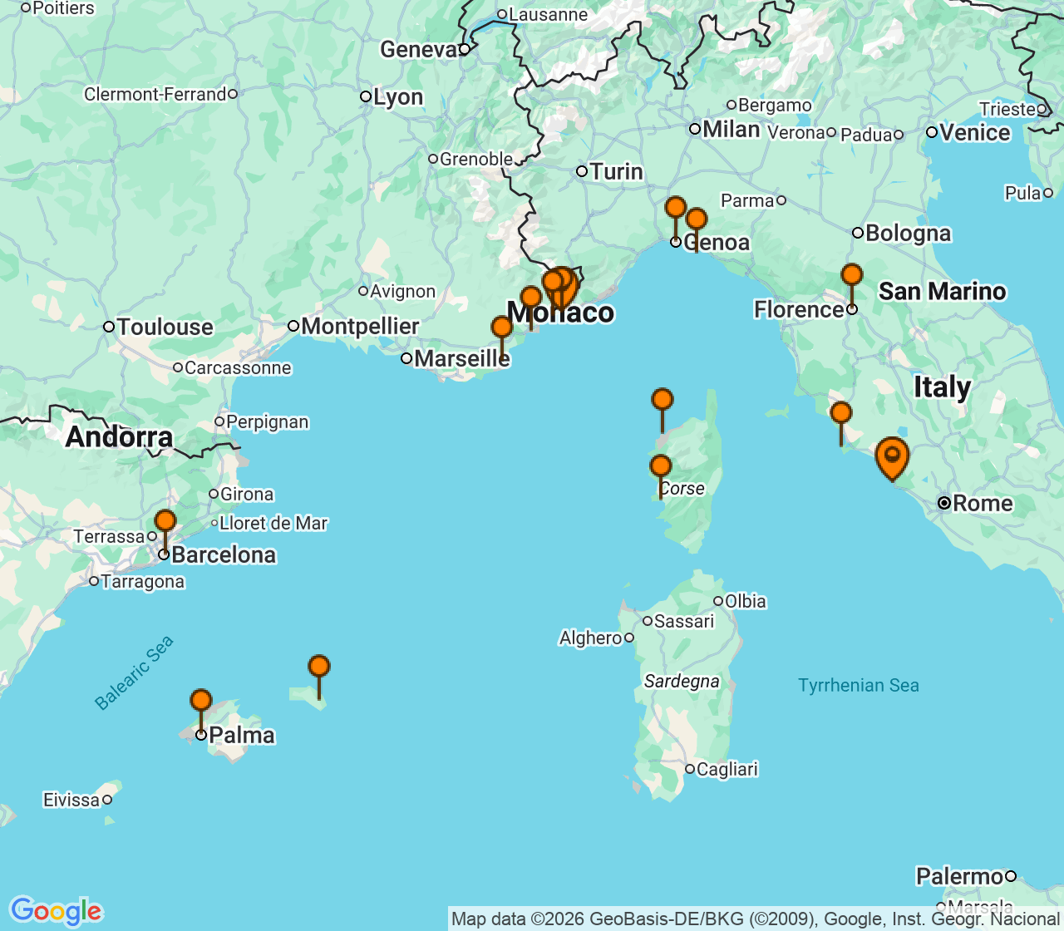
Task: Select the Venice city label
Action: tap(975, 132)
